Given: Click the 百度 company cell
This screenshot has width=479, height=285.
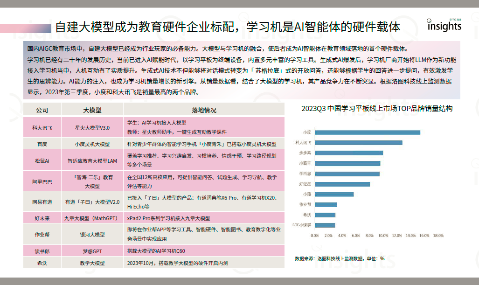Looking at the screenshot, I should (42, 144).
